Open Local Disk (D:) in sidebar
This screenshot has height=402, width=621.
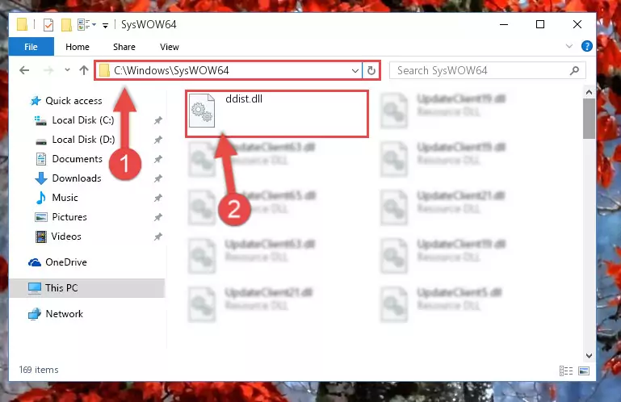coord(83,140)
